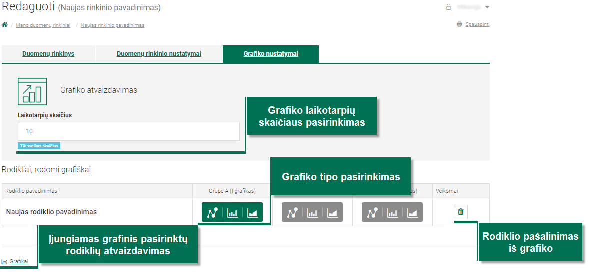589x277 pixels.
Task: Open Duomenų rinkinio nustatymai tab
Action: (x=159, y=54)
